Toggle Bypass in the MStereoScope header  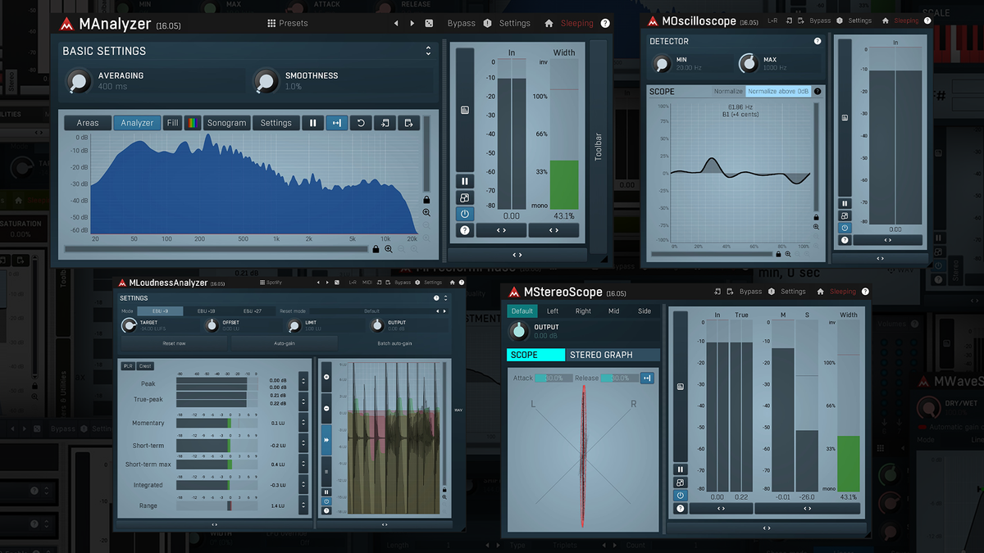tap(749, 291)
